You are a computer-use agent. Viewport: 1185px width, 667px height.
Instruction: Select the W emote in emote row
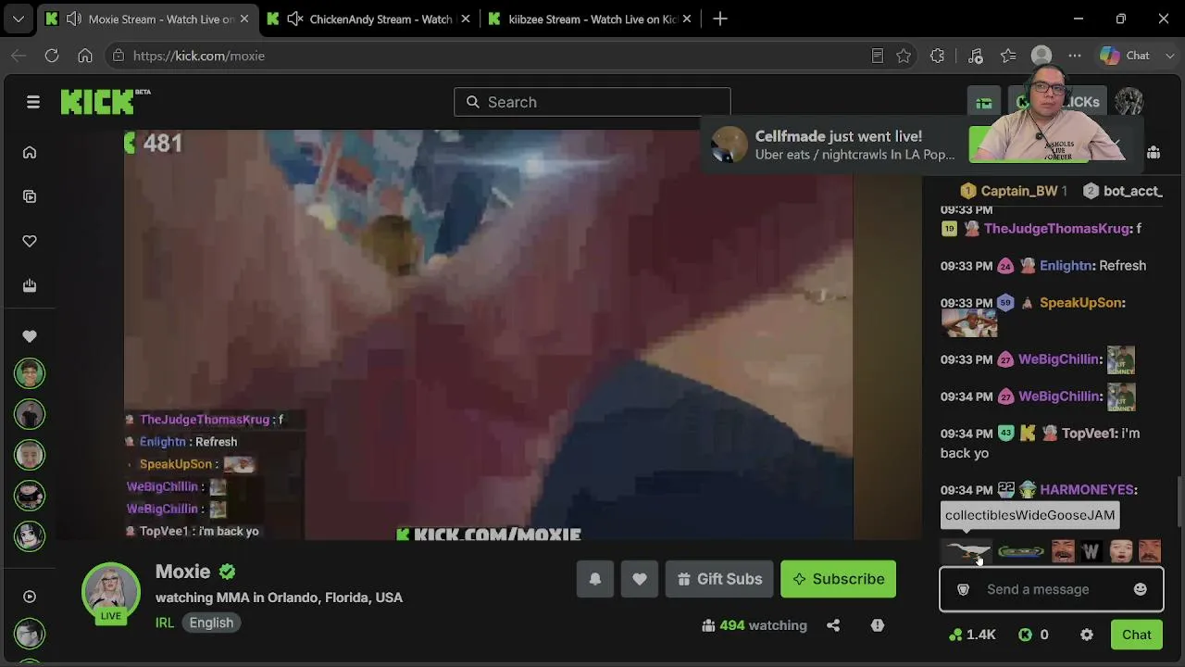click(x=1091, y=553)
